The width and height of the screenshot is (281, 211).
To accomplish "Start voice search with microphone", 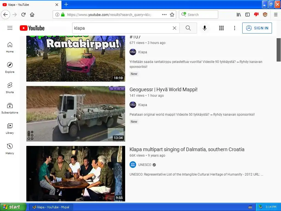I will point(205,28).
